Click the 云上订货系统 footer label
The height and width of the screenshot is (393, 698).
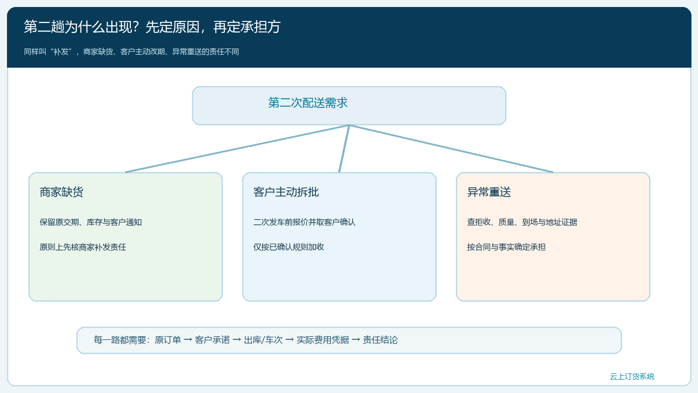point(632,376)
